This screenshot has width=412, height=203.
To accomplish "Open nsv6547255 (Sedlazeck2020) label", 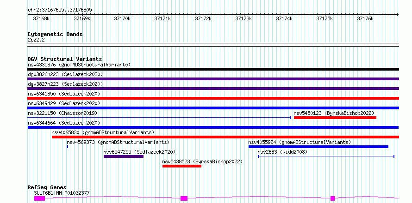I will [x=139, y=152].
